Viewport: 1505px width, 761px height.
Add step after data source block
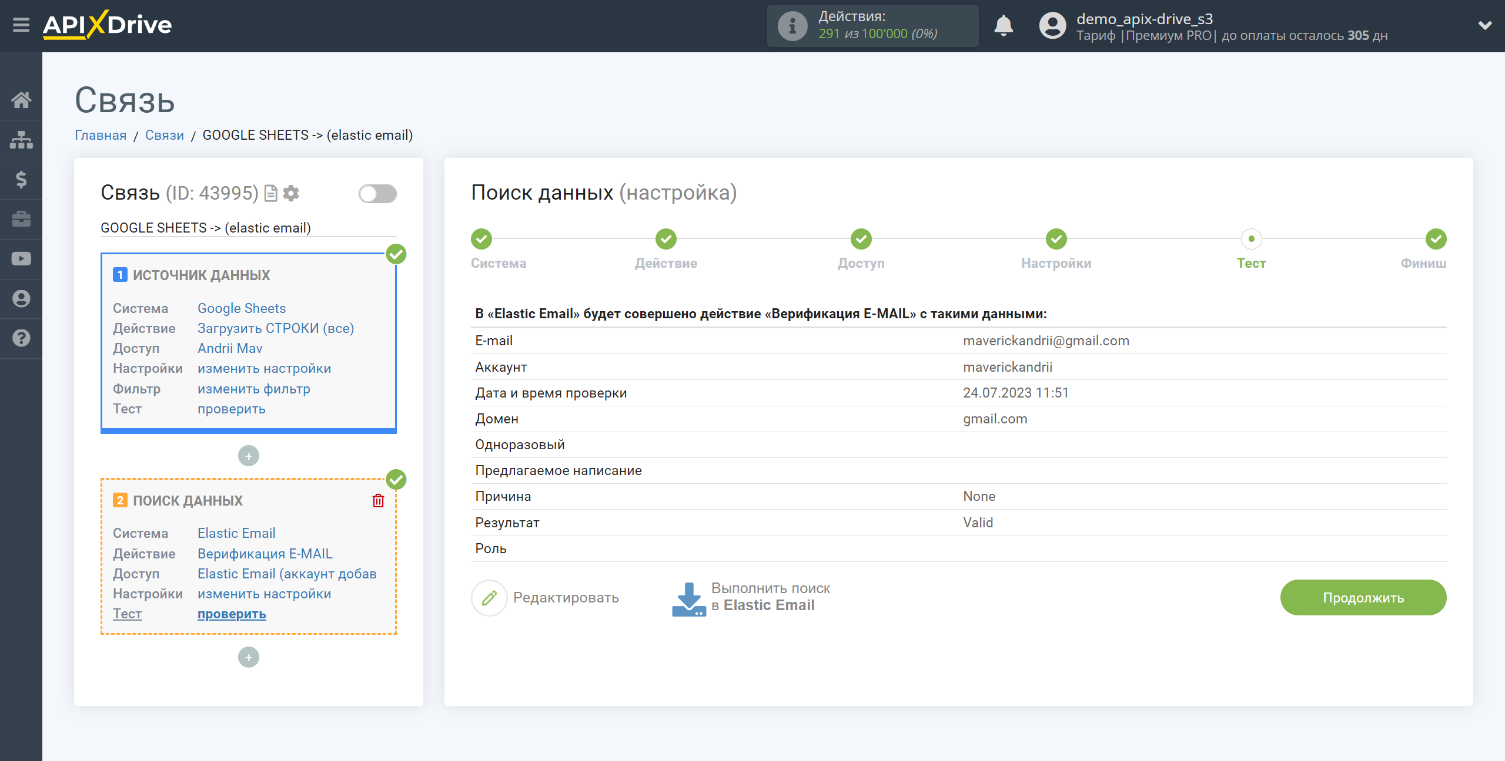pyautogui.click(x=249, y=456)
